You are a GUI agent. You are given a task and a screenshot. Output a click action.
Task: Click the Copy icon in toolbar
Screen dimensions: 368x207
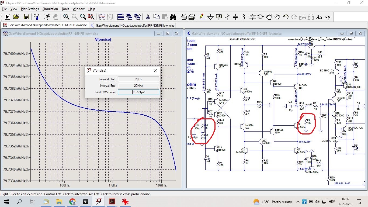click(x=157, y=17)
